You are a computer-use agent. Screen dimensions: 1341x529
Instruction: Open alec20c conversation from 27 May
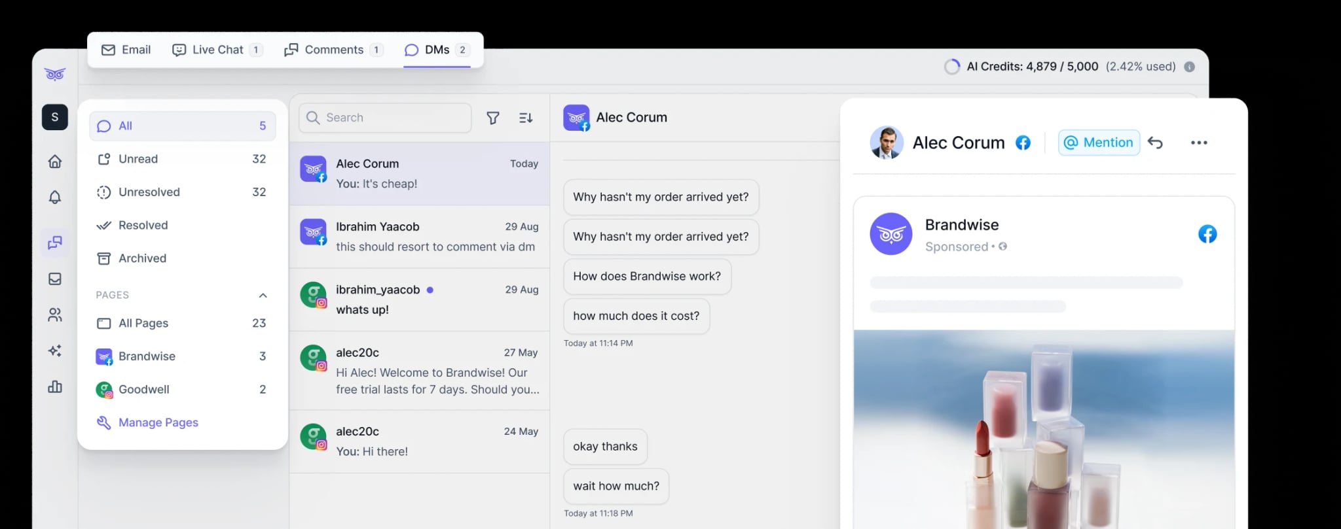tap(419, 371)
